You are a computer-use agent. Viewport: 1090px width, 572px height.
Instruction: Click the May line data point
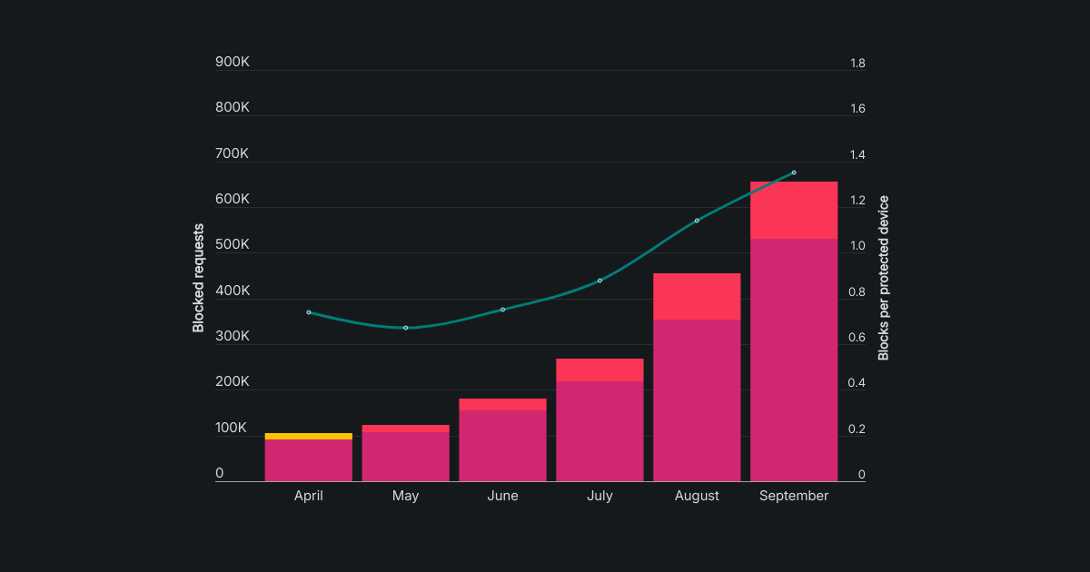point(406,328)
